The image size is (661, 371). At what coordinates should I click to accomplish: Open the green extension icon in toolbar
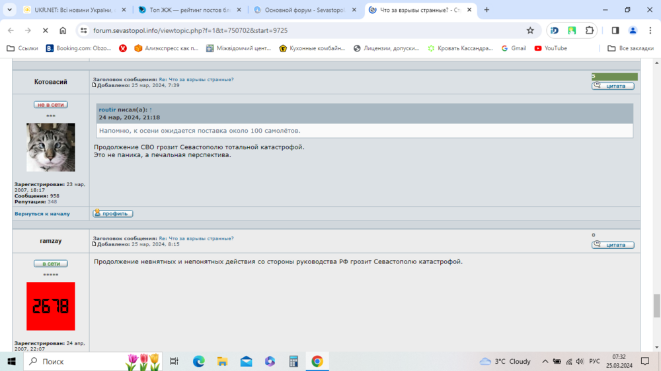[x=572, y=30]
